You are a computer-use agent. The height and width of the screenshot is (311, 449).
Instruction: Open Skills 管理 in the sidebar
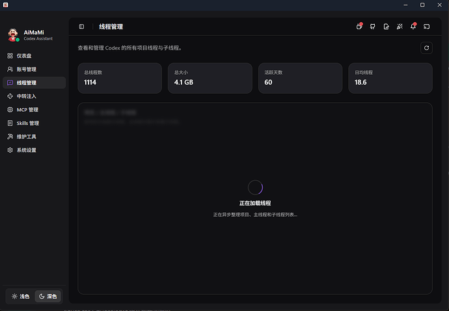34,123
